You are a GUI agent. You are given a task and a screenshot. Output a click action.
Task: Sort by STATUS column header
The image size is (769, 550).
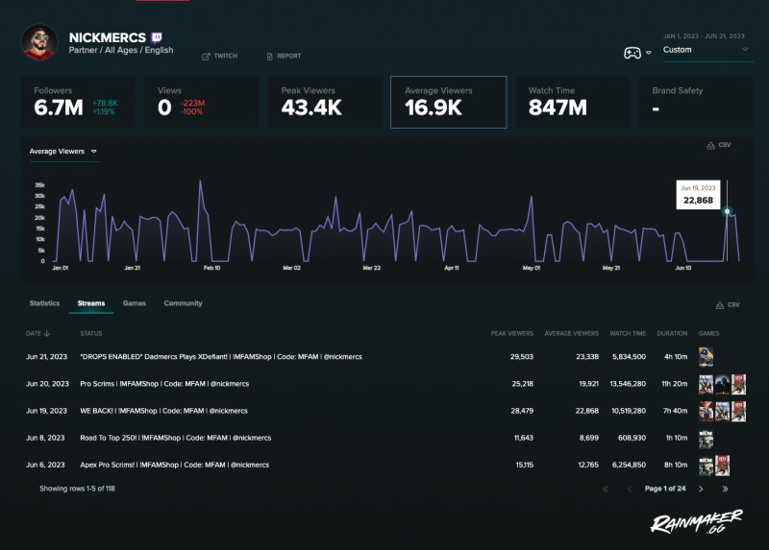(x=91, y=333)
